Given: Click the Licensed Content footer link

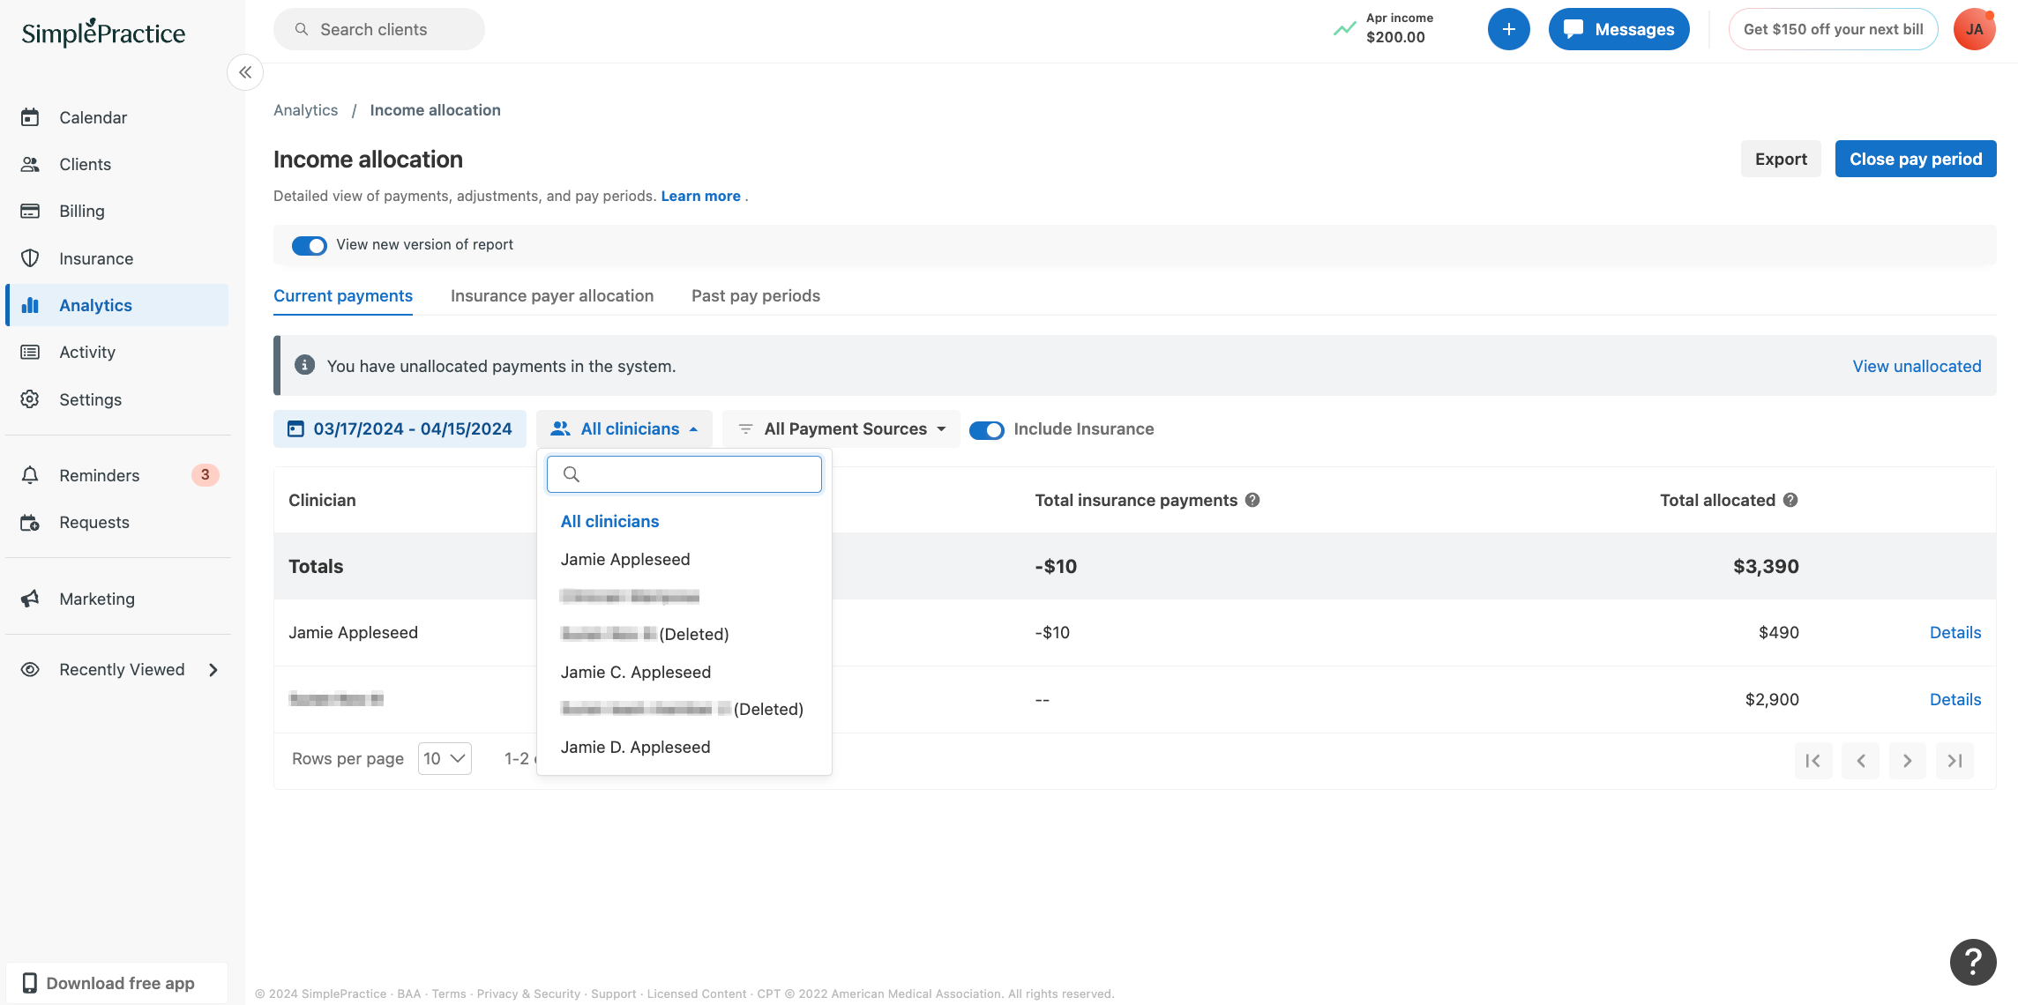Looking at the screenshot, I should coord(697,994).
